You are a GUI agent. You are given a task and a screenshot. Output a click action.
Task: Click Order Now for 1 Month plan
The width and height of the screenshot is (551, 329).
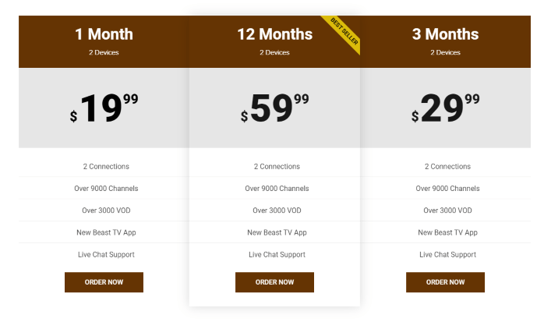104,282
